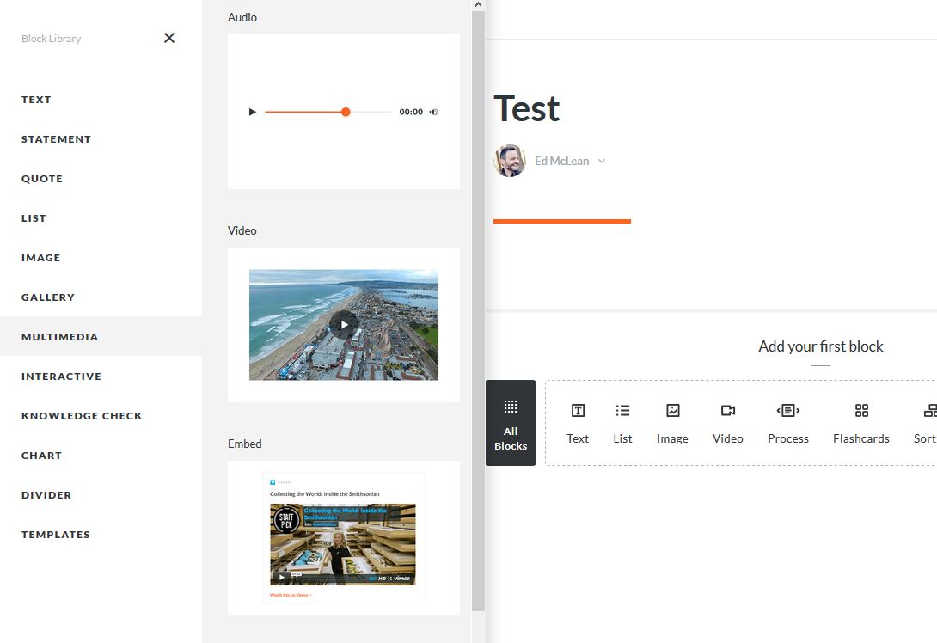Expand the Ed McLean author dropdown
This screenshot has height=643, width=937.
602,161
